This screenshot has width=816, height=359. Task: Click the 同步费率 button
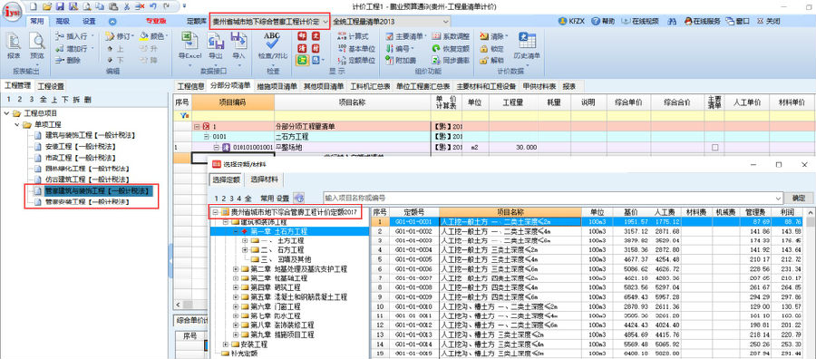click(452, 61)
